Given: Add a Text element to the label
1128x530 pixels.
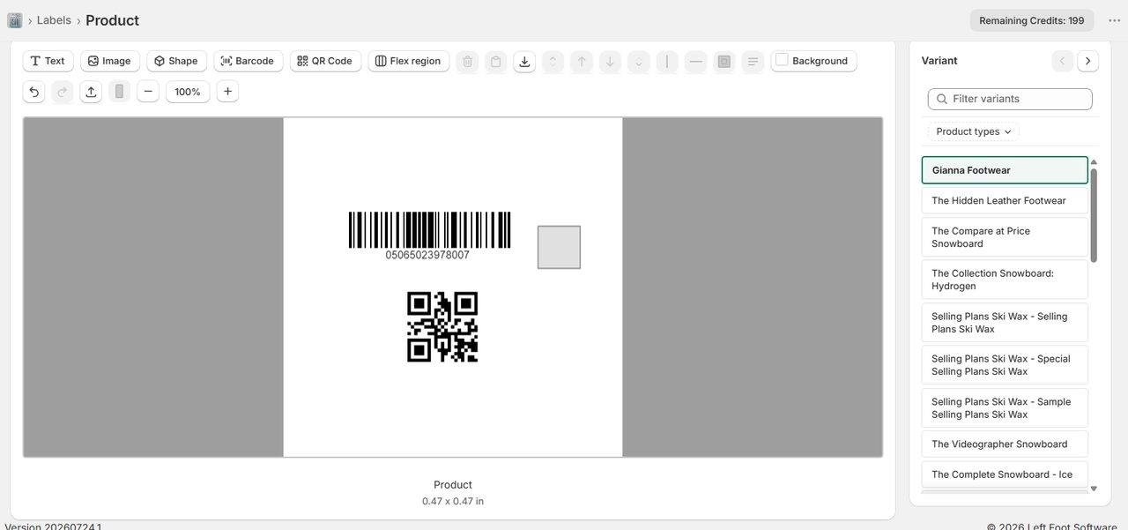Looking at the screenshot, I should click(48, 61).
